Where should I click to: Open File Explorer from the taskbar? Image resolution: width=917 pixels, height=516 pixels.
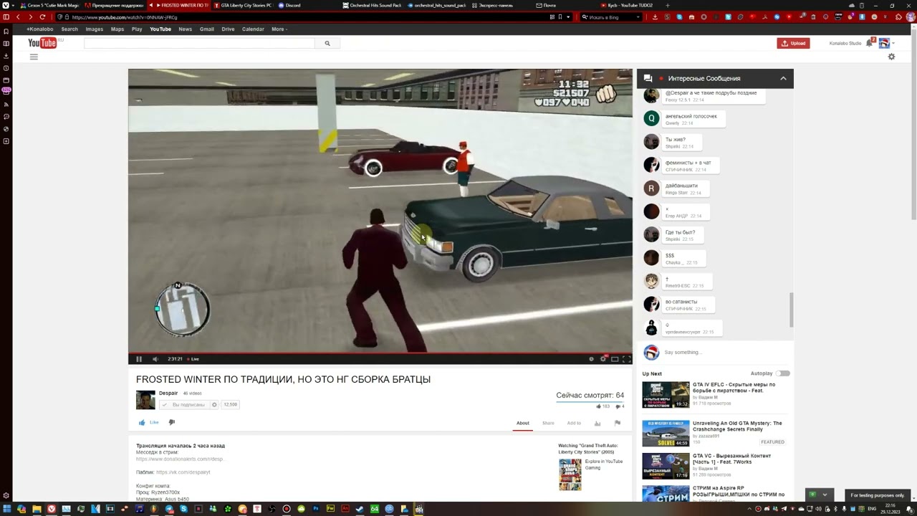coord(37,510)
